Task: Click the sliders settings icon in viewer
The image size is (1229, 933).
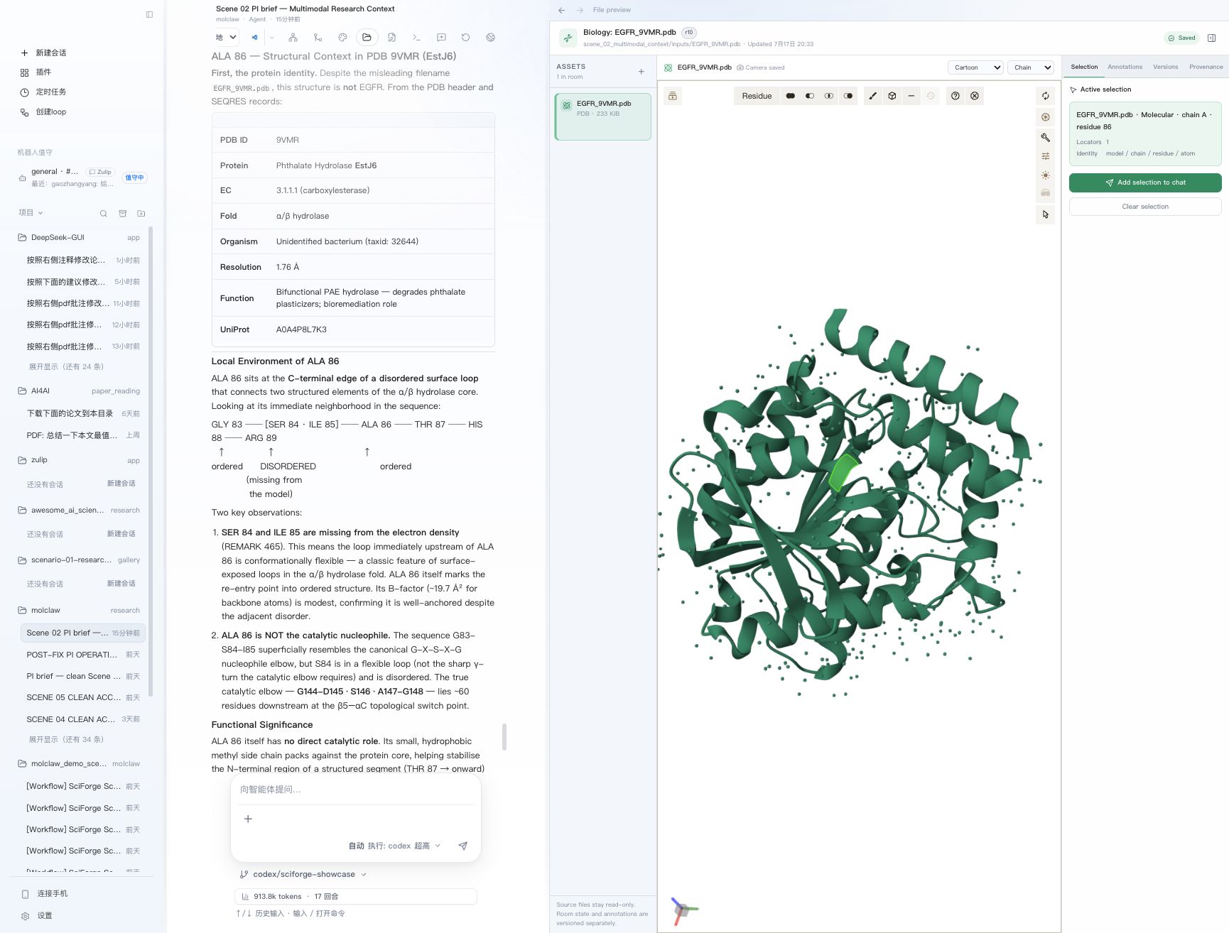Action: click(x=1046, y=156)
